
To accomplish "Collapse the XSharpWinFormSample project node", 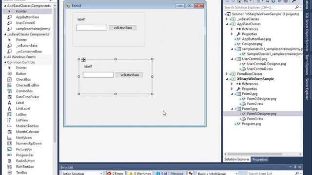I will click(x=227, y=79).
